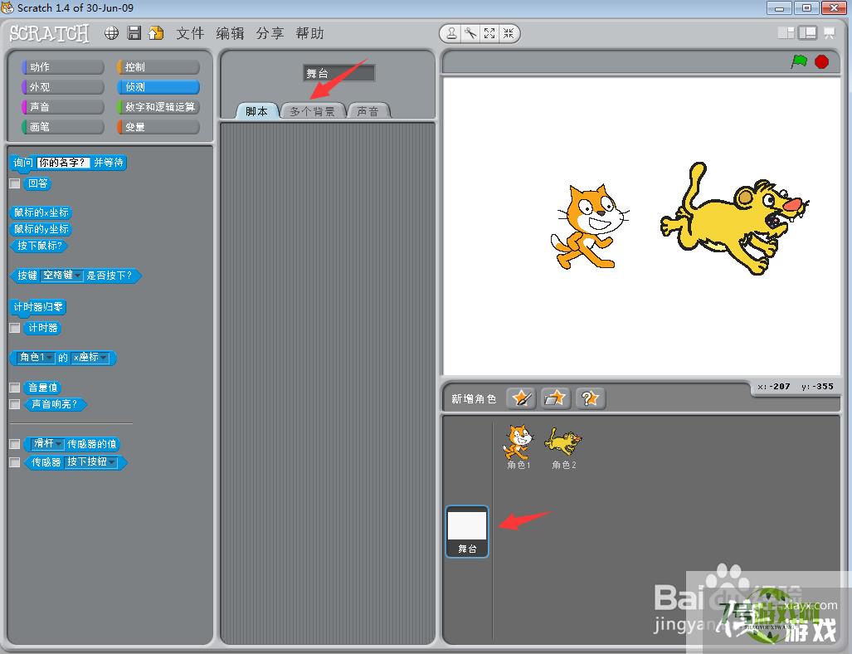Screen dimensions: 852x654
Task: Open the 文件 menu
Action: (x=190, y=34)
